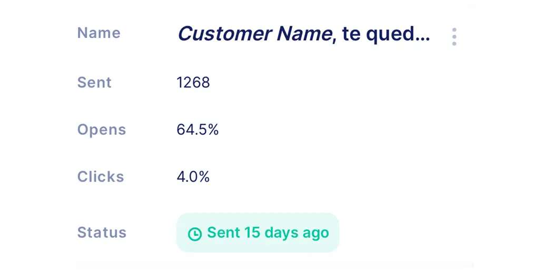The height and width of the screenshot is (271, 533).
Task: Select the 'Name' field label
Action: 99,33
